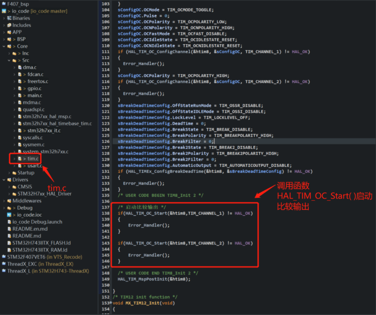Click the README.md file icon
The width and height of the screenshot is (376, 315).
pos(9,236)
